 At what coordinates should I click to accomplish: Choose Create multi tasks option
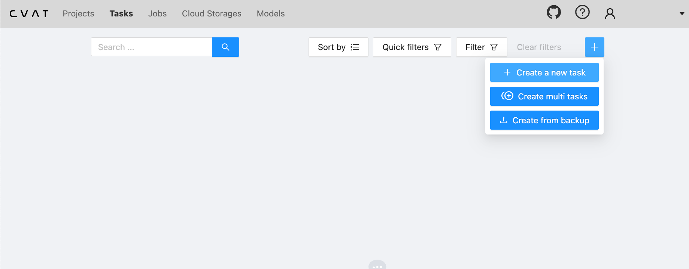coord(544,96)
